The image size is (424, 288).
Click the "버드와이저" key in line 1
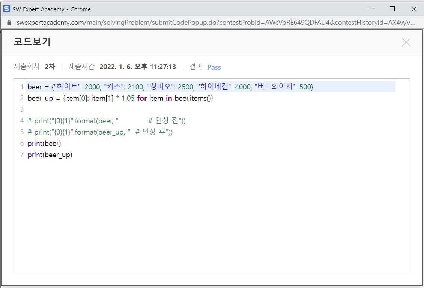[x=275, y=87]
